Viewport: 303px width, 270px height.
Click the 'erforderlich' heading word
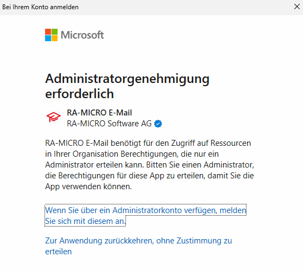point(79,94)
